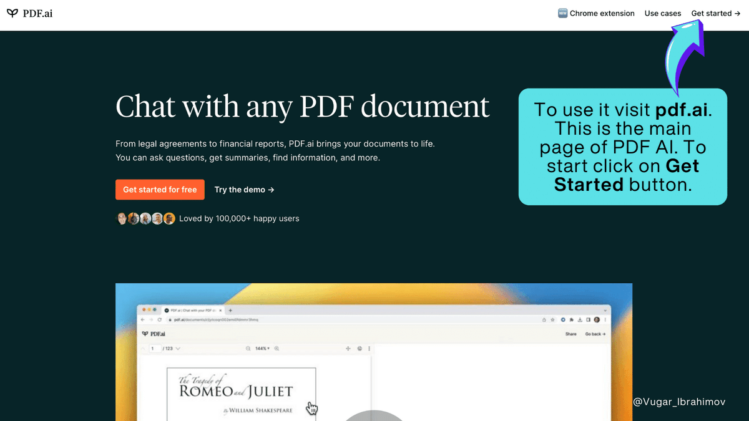Click the downloads icon in demo browser toolbar
This screenshot has width=749, height=421.
(580, 320)
